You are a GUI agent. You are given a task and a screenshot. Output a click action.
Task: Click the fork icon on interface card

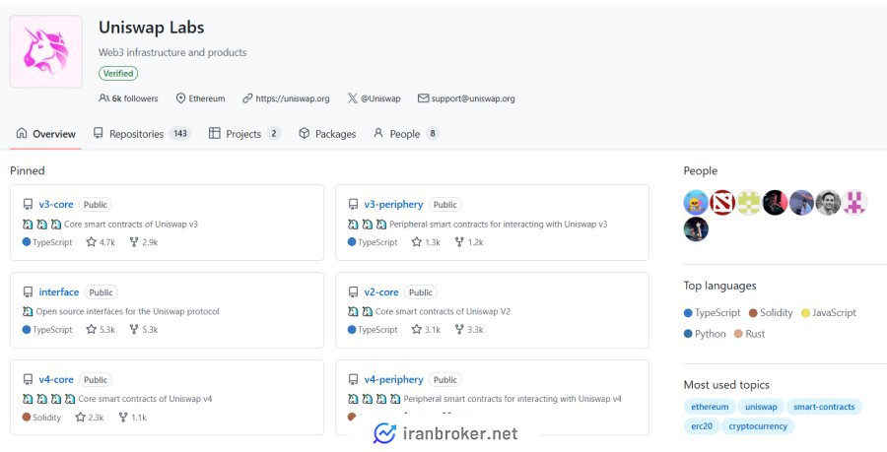pos(134,329)
